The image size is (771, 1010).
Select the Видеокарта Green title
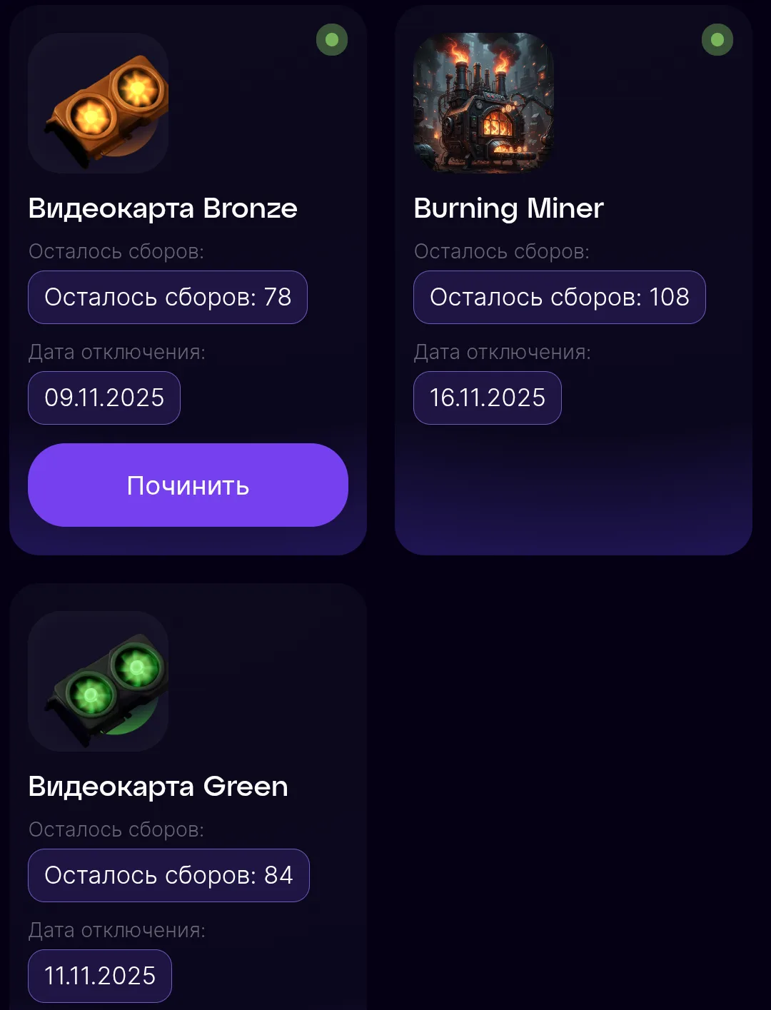click(158, 787)
